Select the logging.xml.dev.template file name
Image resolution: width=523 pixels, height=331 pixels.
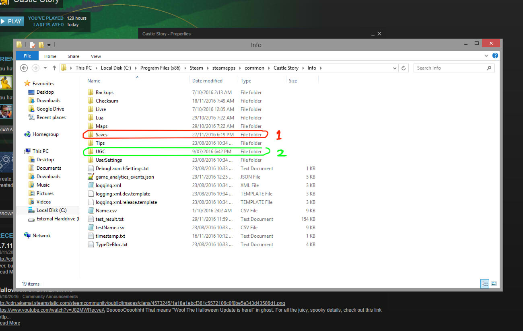pos(123,194)
